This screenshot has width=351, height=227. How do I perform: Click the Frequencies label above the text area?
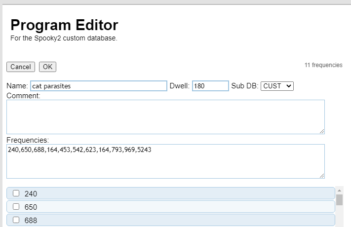coord(28,140)
